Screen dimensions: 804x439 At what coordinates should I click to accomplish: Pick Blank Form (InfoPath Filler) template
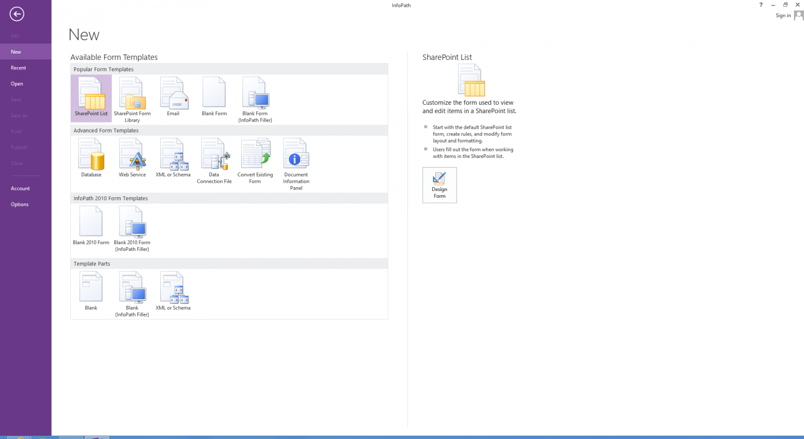[x=255, y=100]
